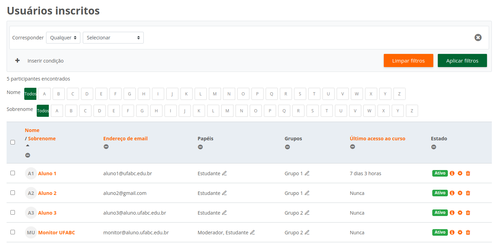Hide the Endereço de email column
The width and height of the screenshot is (496, 244).
(106, 147)
